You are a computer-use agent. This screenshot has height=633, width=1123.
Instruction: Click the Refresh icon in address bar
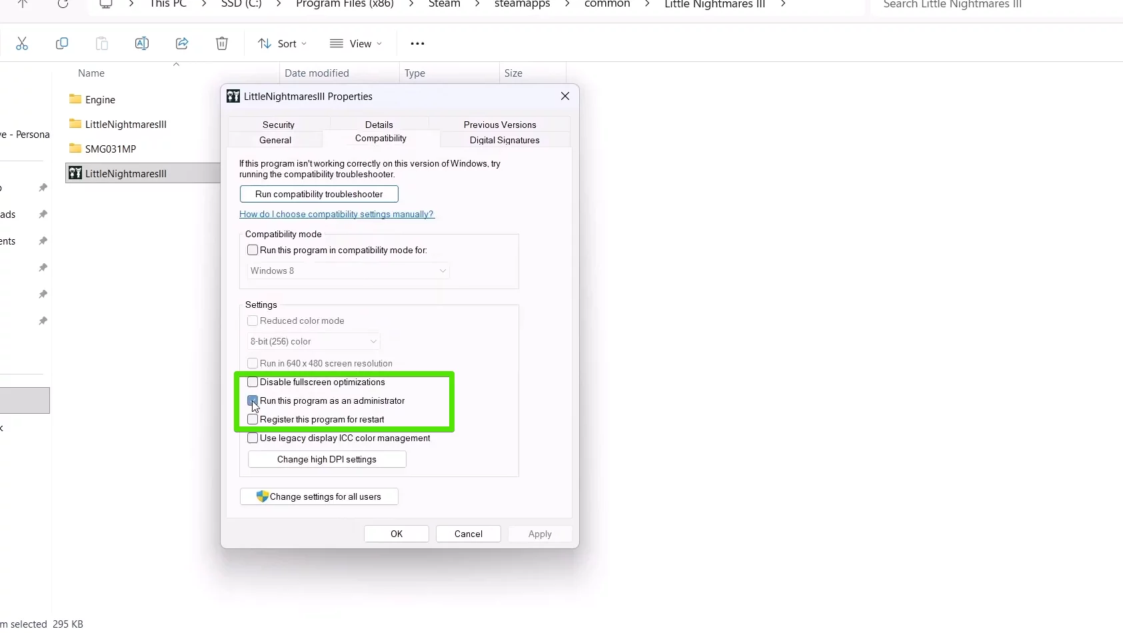tap(63, 4)
